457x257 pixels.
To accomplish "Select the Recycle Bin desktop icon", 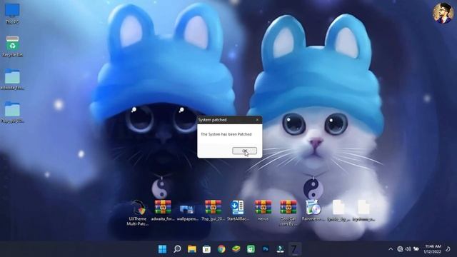I will [x=12, y=46].
